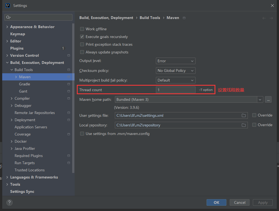Image resolution: width=279 pixels, height=211 pixels.
Task: Enable Work offline checkbox
Action: pyautogui.click(x=82, y=29)
